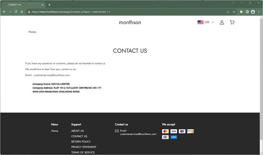
Task: Open the RETURN POLICY footer link
Action: pyautogui.click(x=81, y=141)
